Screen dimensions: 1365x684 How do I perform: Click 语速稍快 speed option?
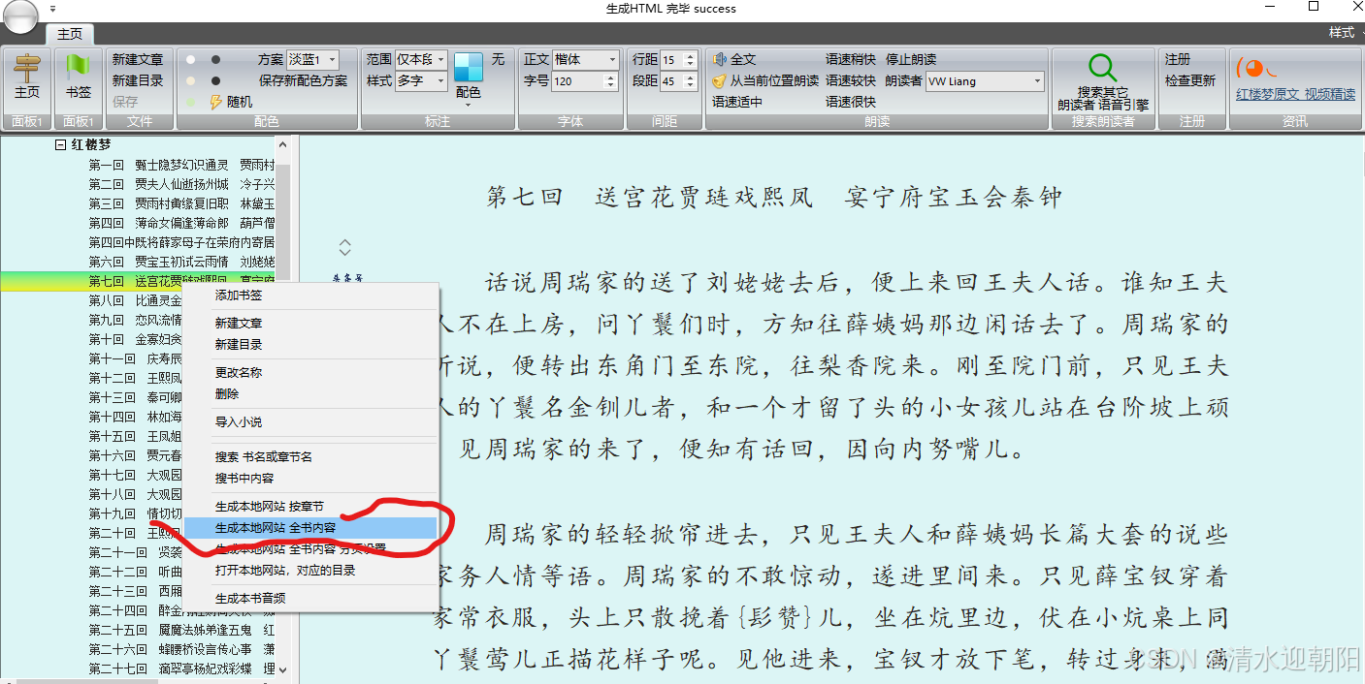click(851, 59)
